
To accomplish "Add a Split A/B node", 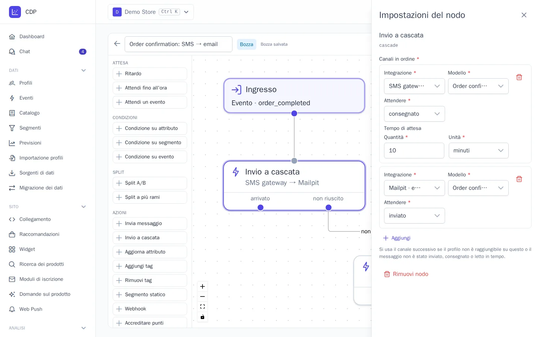I will pyautogui.click(x=150, y=183).
